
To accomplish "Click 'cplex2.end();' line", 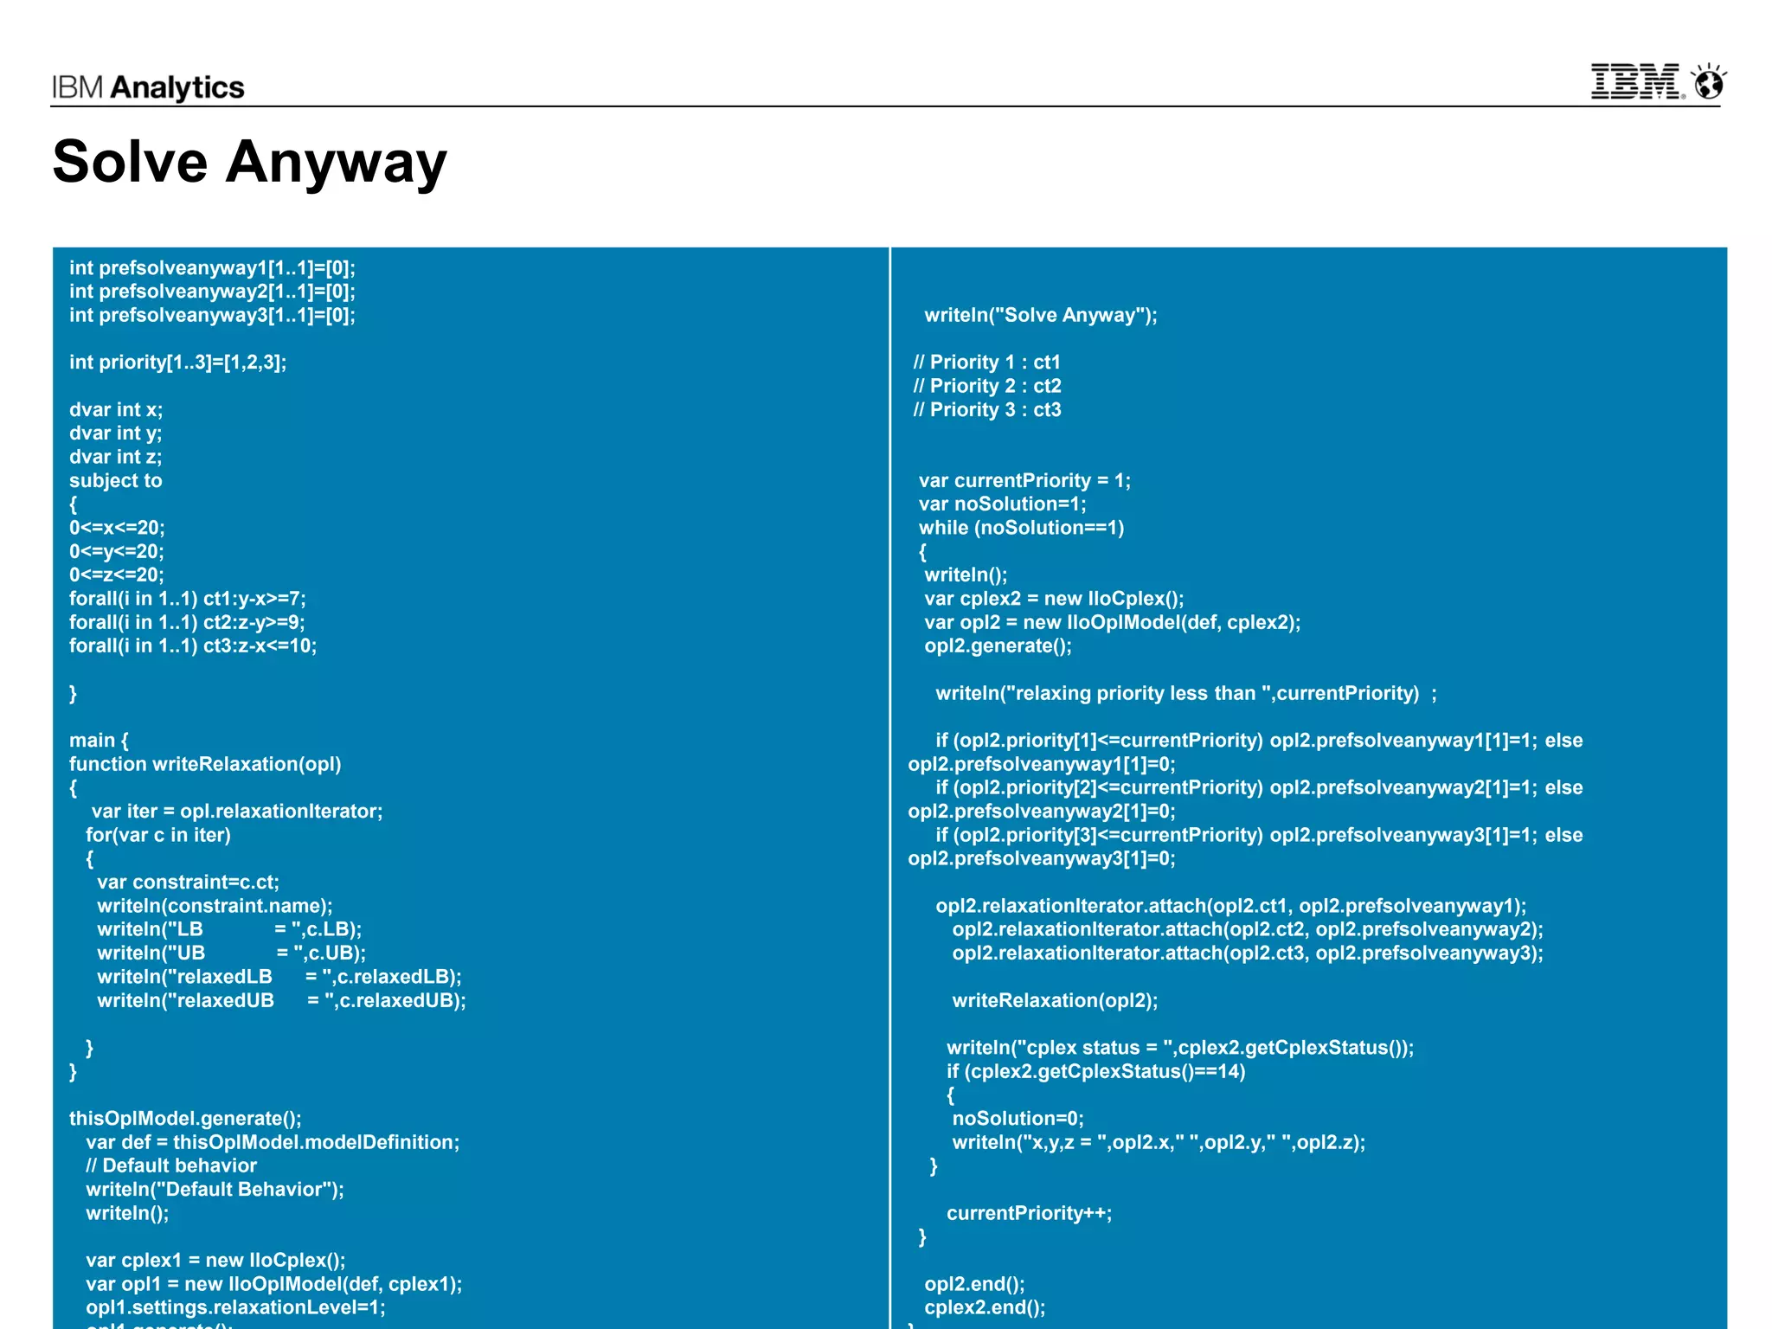I will coord(985,1307).
